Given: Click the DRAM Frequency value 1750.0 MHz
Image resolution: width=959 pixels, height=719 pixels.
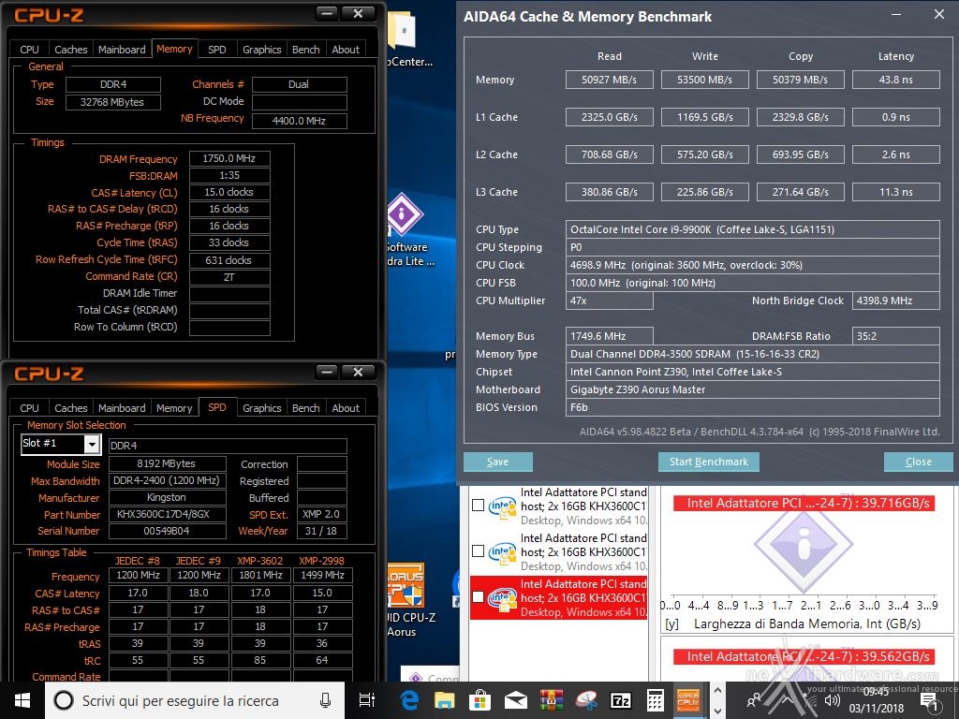Looking at the screenshot, I should coord(229,158).
